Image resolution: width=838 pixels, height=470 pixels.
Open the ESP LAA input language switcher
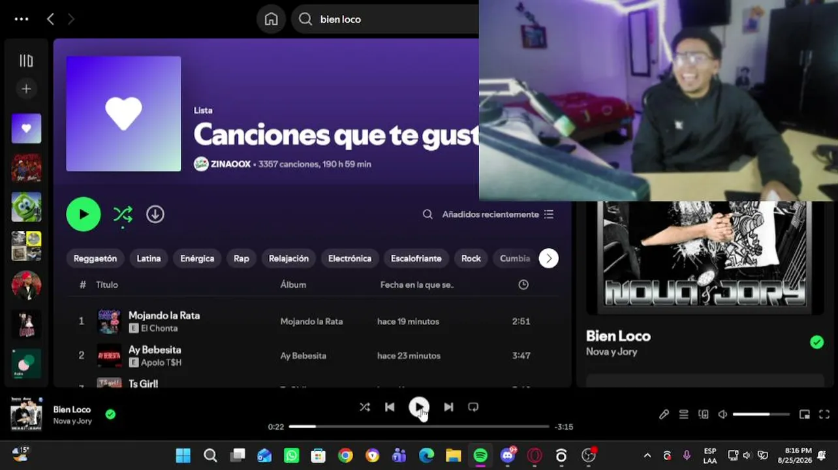pyautogui.click(x=710, y=456)
